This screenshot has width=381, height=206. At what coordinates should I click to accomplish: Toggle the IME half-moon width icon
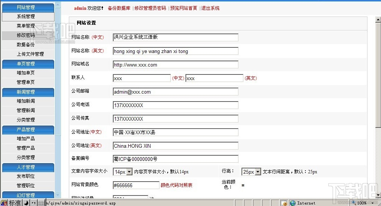(26, 203)
